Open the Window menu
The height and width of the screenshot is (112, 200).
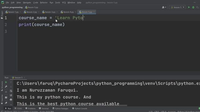point(71,2)
